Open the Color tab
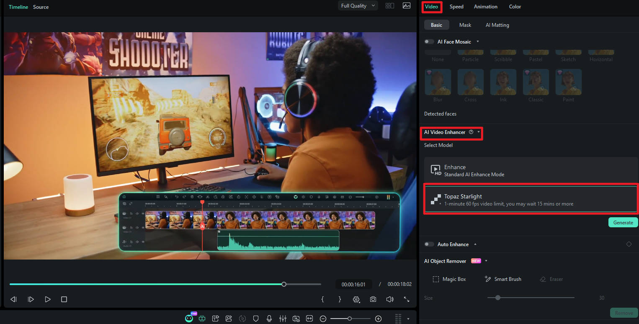 coord(515,7)
